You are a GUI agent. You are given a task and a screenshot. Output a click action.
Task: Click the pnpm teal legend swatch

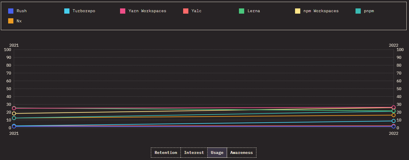pyautogui.click(x=358, y=11)
